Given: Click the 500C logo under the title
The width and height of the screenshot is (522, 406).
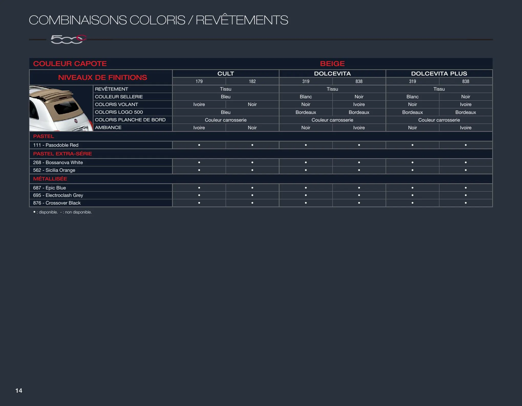Looking at the screenshot, I should [x=68, y=39].
